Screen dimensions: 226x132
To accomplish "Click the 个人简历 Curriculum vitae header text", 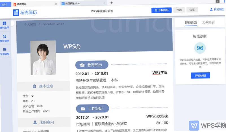I will point(44,24).
